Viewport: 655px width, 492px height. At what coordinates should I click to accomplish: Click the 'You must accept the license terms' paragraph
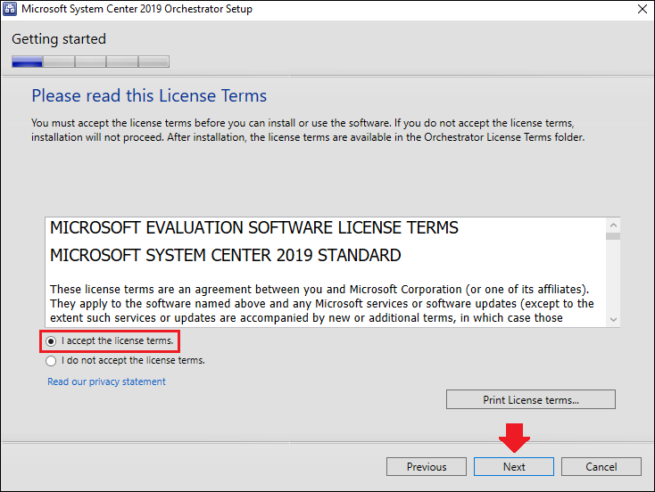coord(308,130)
